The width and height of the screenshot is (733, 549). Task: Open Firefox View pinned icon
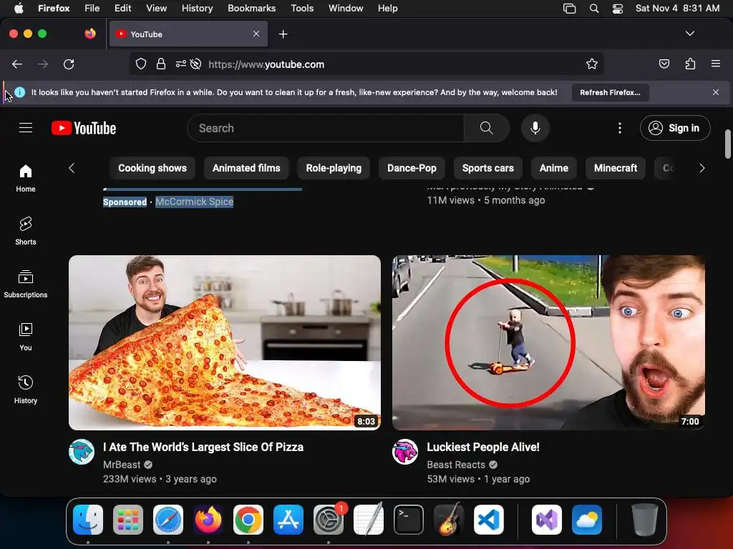[x=90, y=34]
